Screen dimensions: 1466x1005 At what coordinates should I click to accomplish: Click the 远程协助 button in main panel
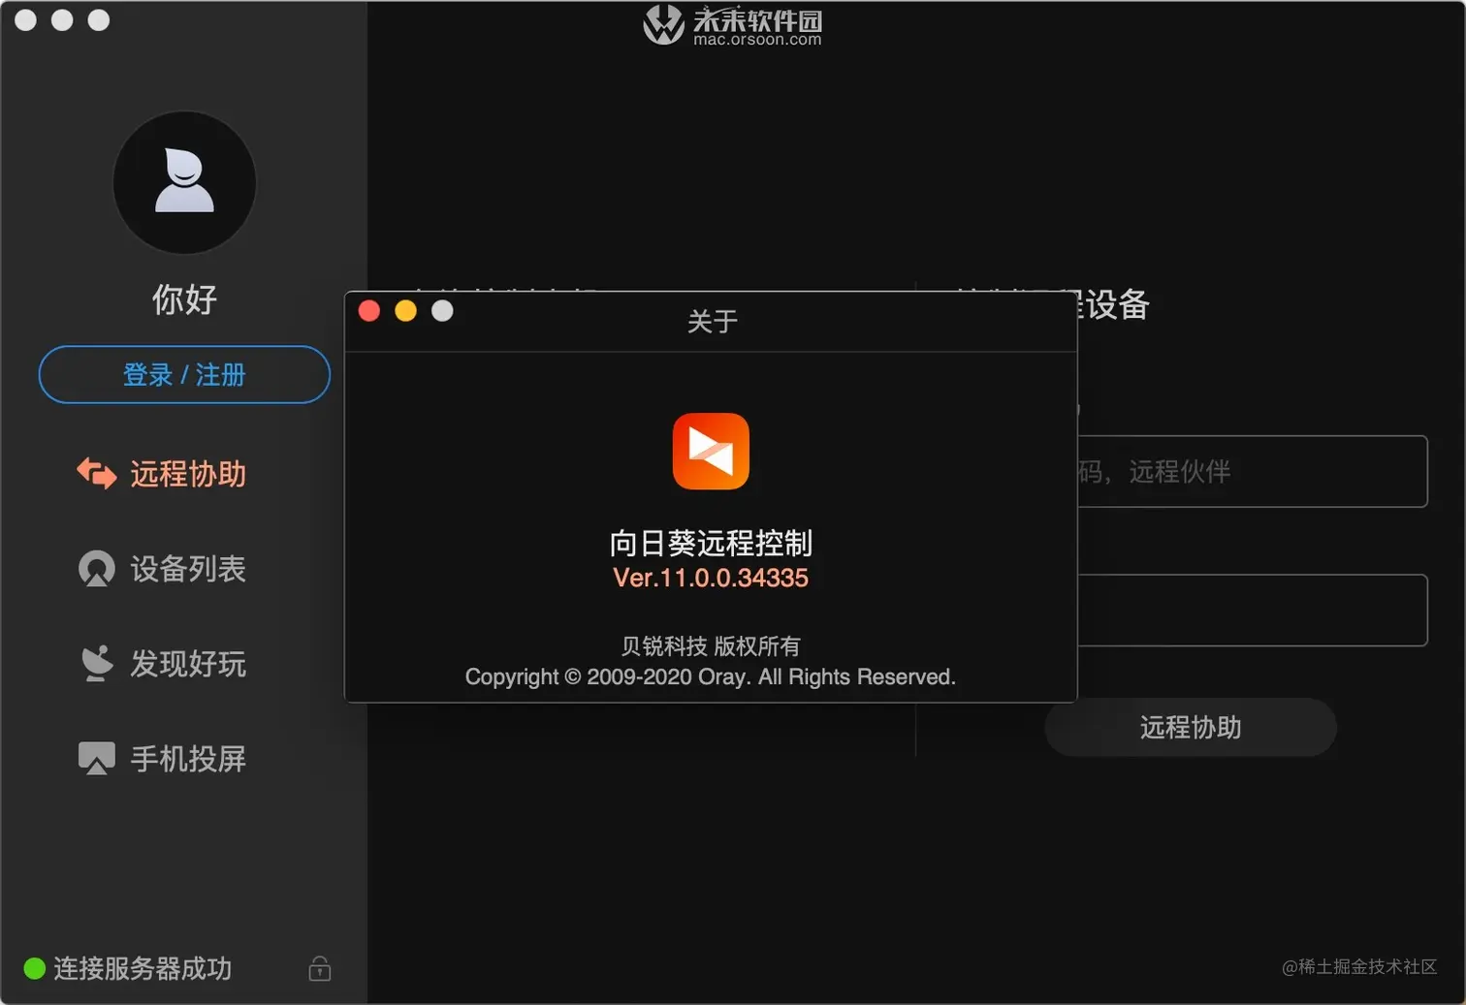click(1191, 727)
